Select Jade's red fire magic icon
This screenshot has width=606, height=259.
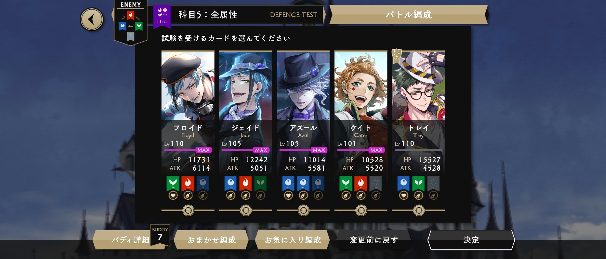(x=245, y=184)
